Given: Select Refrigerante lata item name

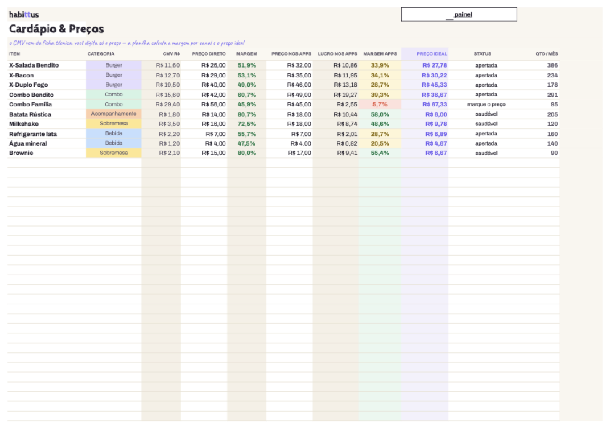Looking at the screenshot, I should coord(33,134).
